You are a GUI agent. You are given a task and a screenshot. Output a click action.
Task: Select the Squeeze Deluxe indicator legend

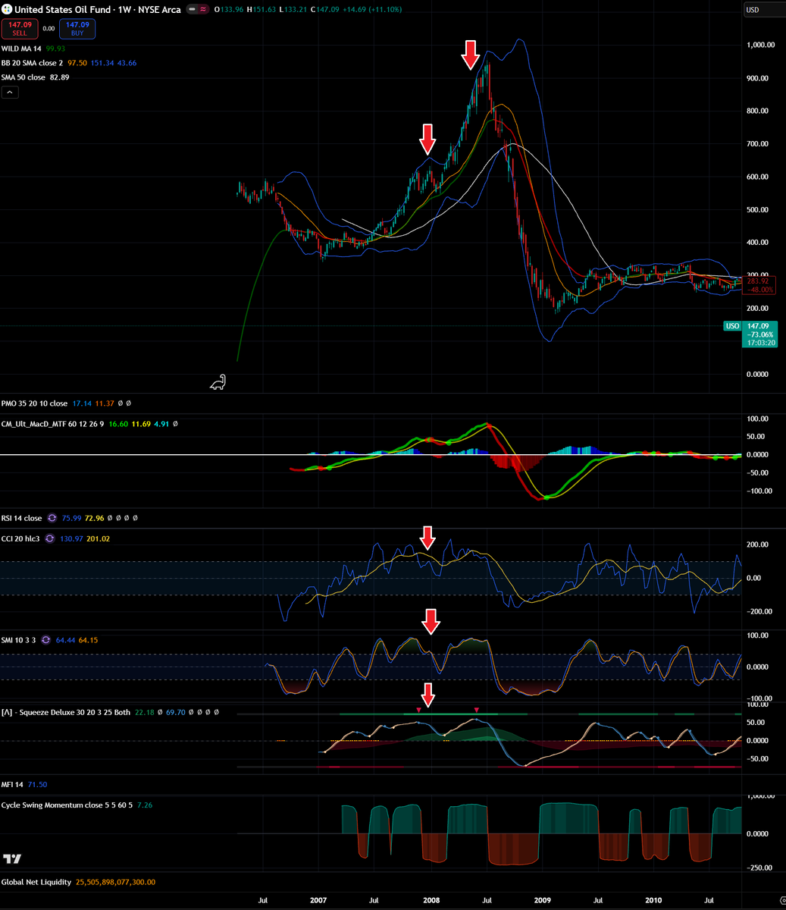tap(66, 713)
